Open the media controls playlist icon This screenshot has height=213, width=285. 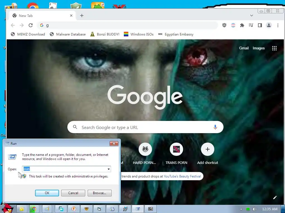(x=251, y=25)
